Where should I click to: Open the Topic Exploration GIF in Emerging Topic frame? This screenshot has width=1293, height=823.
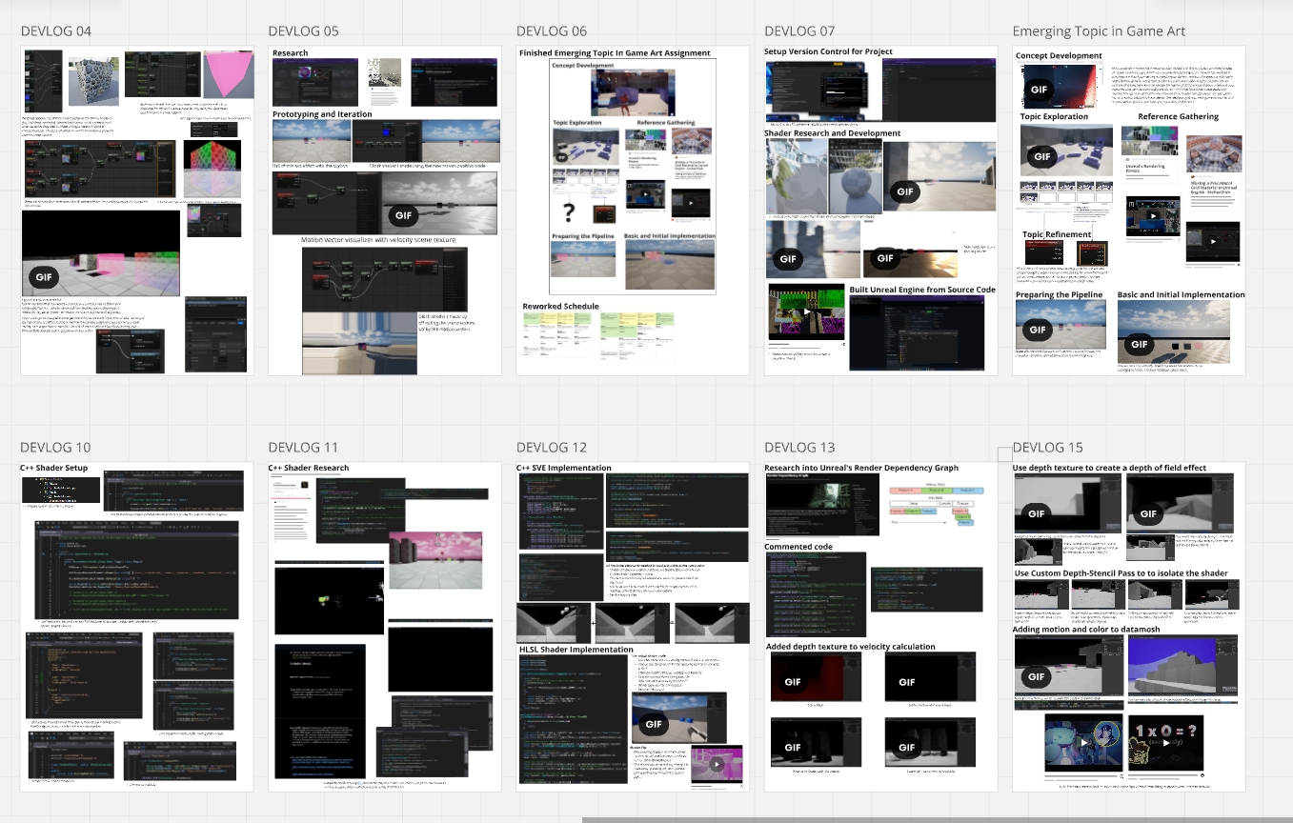click(1042, 156)
